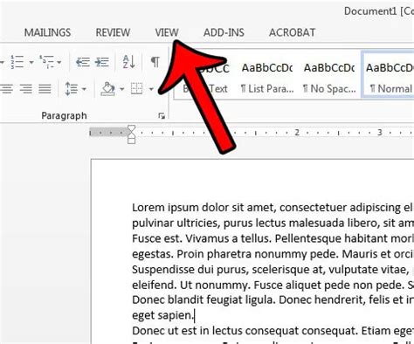This screenshot has height=344, width=414.
Task: Click the line starting "pulvinar ultricies"
Action: [x=273, y=223]
